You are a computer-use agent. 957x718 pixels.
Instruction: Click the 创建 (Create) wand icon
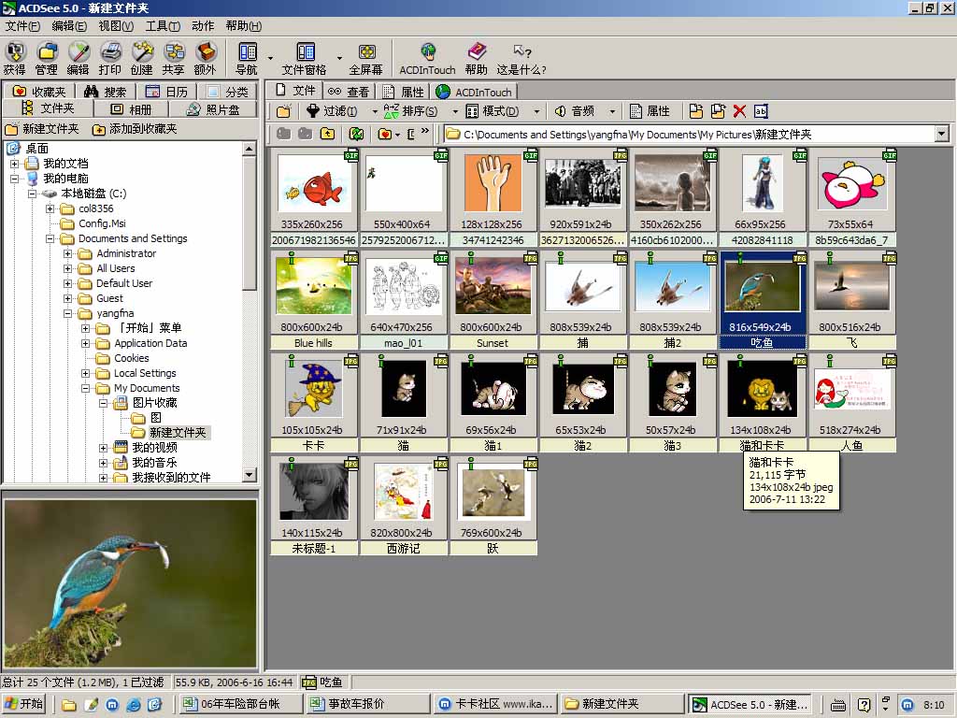click(141, 57)
